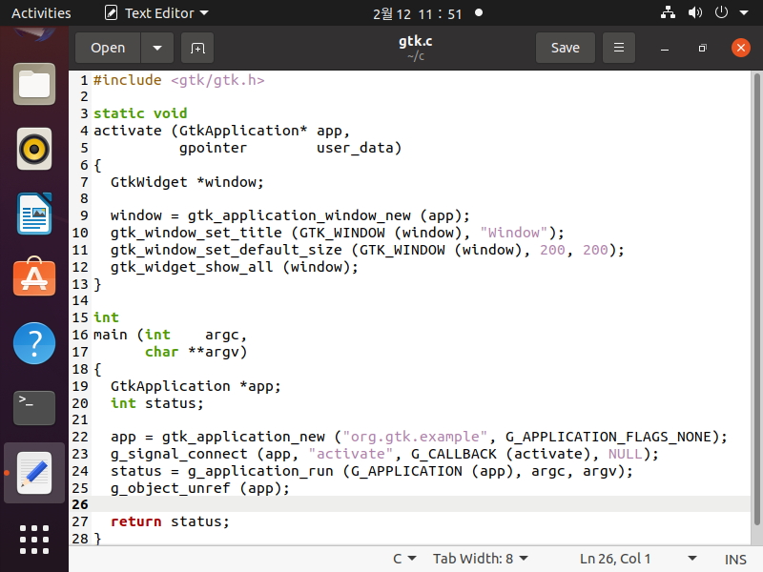The image size is (763, 572).
Task: Click the "activate" string on line 23
Action: point(350,454)
